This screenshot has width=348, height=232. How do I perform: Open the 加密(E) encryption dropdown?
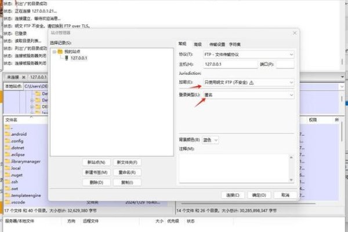click(x=291, y=82)
